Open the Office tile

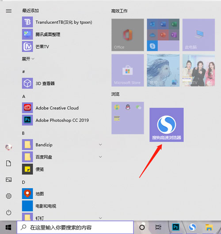point(128,35)
